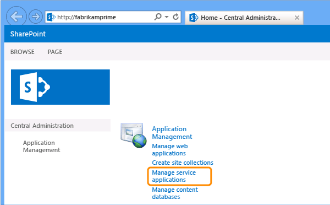Open the BROWSE ribbon tab
This screenshot has height=205, width=330.
click(23, 52)
